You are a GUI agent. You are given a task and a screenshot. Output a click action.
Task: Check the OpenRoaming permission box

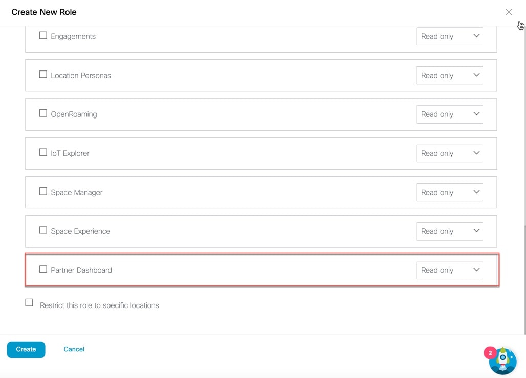click(43, 113)
